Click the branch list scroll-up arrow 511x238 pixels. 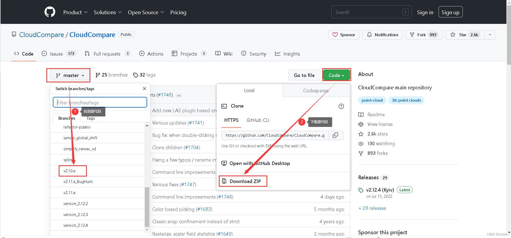click(x=147, y=125)
